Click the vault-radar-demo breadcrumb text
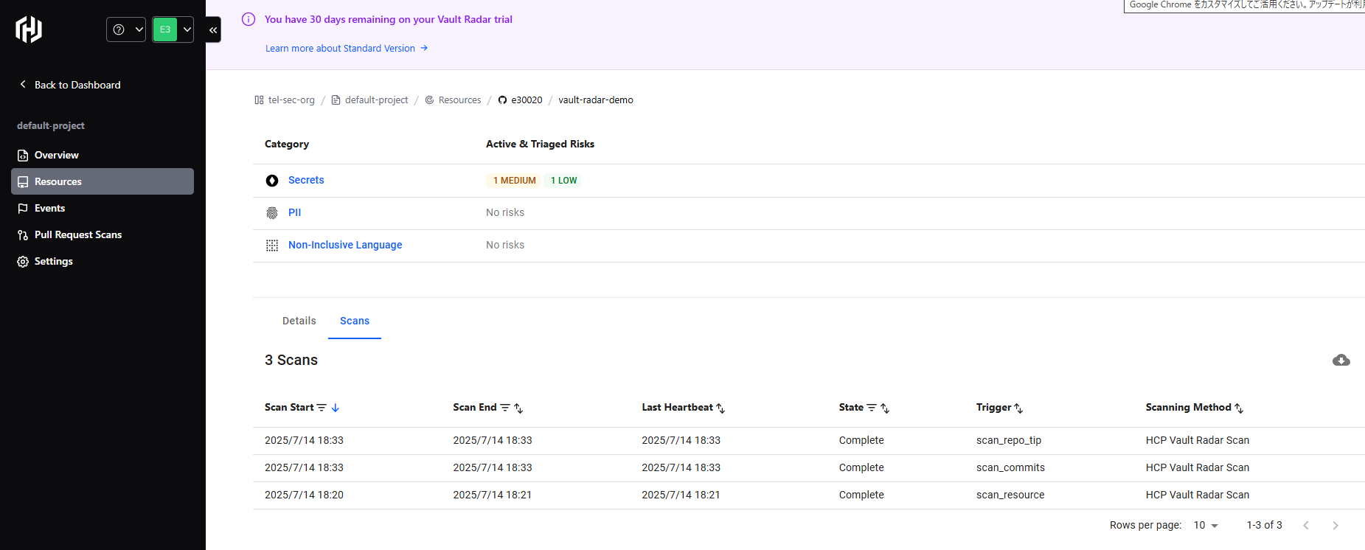 pyautogui.click(x=596, y=100)
